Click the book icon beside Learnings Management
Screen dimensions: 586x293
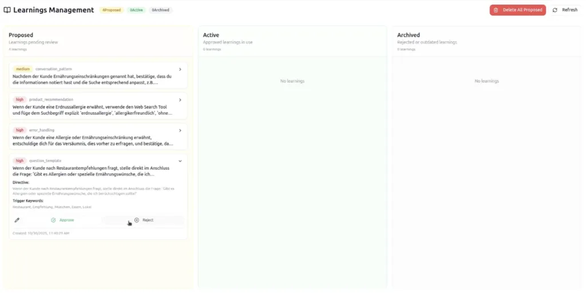pos(7,10)
